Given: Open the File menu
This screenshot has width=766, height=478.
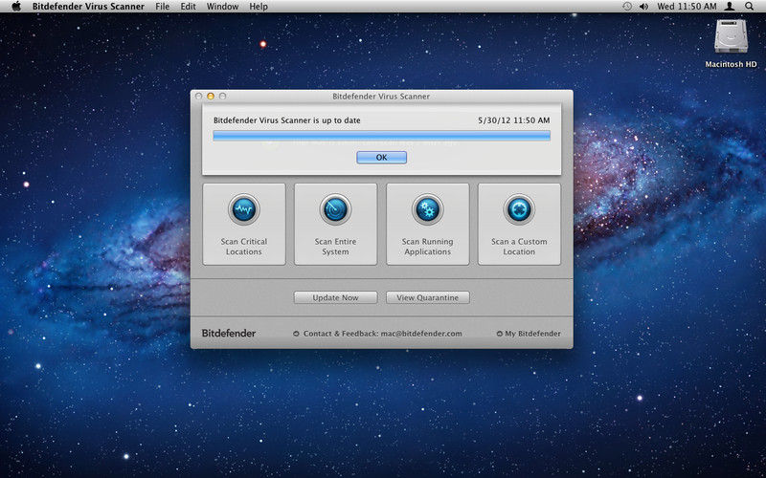Looking at the screenshot, I should [x=162, y=7].
